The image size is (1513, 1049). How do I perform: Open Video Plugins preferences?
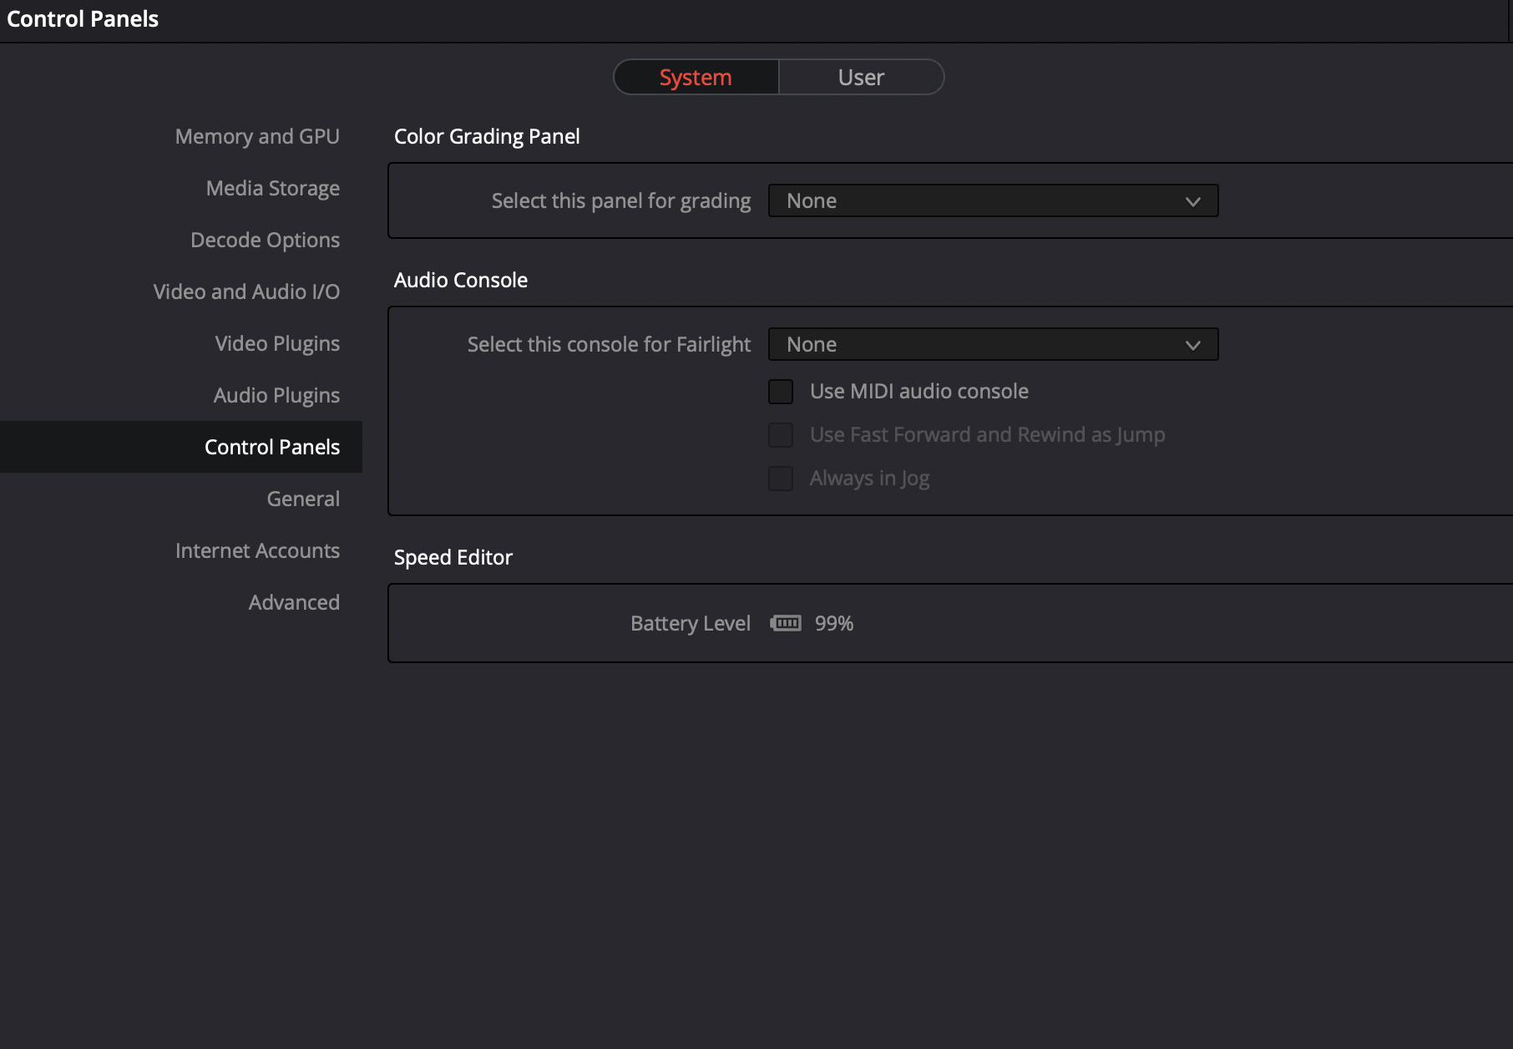tap(277, 343)
